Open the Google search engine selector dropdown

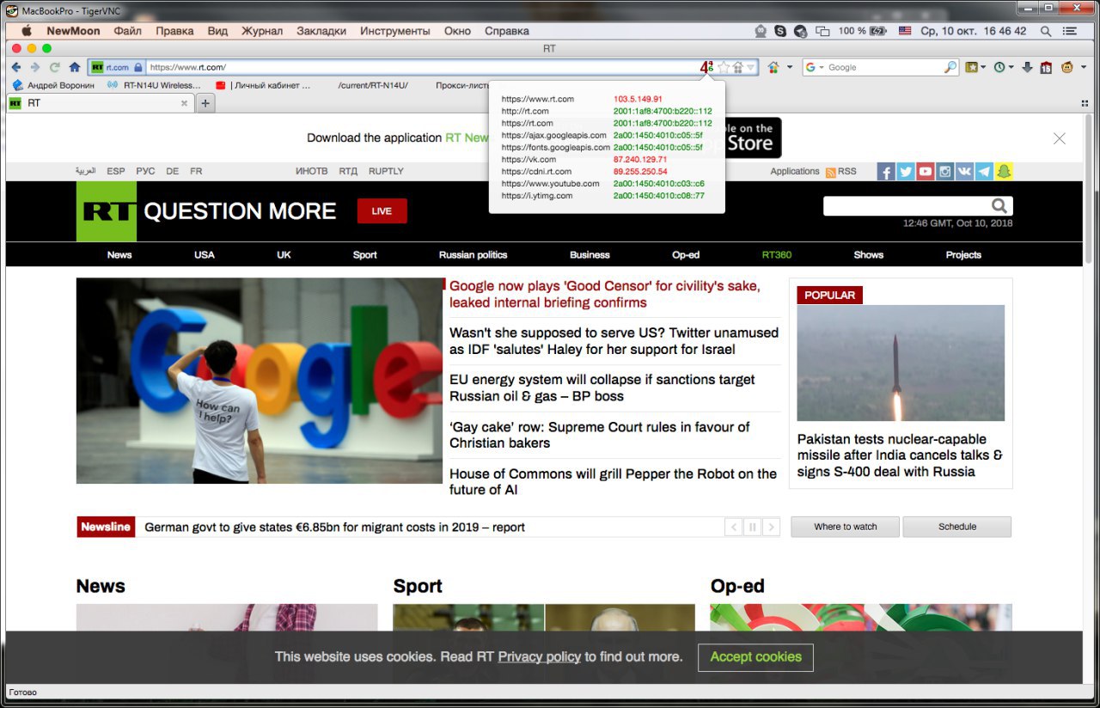(814, 67)
